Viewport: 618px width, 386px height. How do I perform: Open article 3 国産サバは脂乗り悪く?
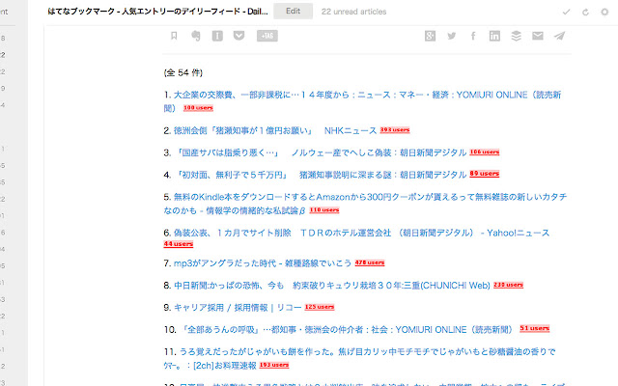pyautogui.click(x=321, y=152)
